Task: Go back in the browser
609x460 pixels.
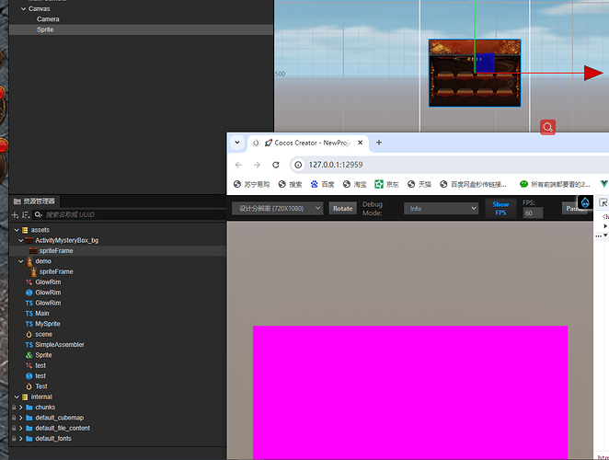Action: (238, 165)
